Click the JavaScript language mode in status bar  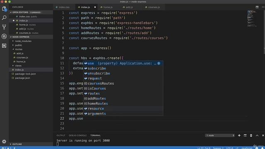click(247, 148)
